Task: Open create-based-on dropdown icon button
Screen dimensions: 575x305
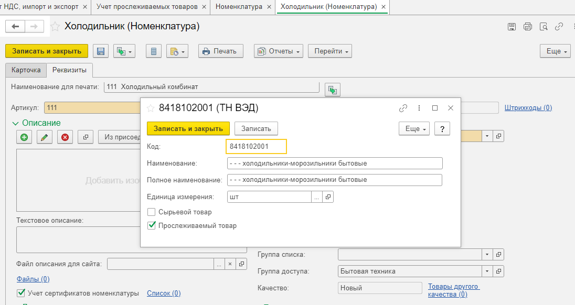Action: pyautogui.click(x=124, y=51)
